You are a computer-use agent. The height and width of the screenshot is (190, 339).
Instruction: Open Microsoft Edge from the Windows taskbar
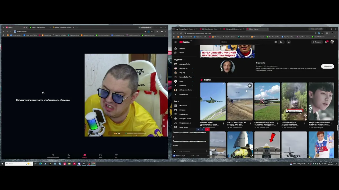pyautogui.click(x=40, y=164)
